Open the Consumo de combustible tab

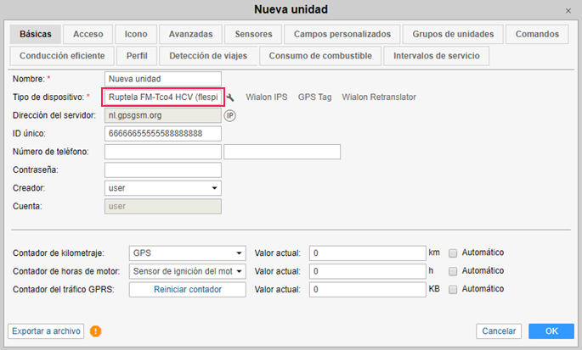pos(319,56)
